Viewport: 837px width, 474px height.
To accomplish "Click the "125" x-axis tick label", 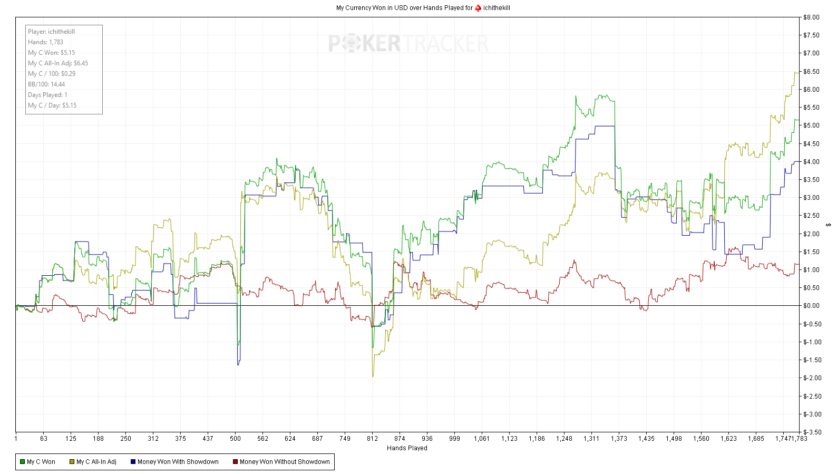I will click(x=71, y=439).
